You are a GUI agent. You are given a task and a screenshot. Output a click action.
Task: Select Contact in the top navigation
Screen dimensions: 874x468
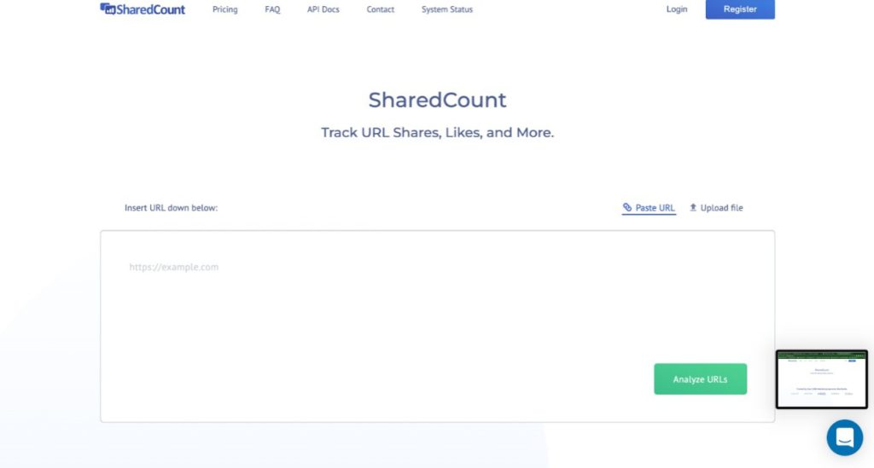(381, 9)
